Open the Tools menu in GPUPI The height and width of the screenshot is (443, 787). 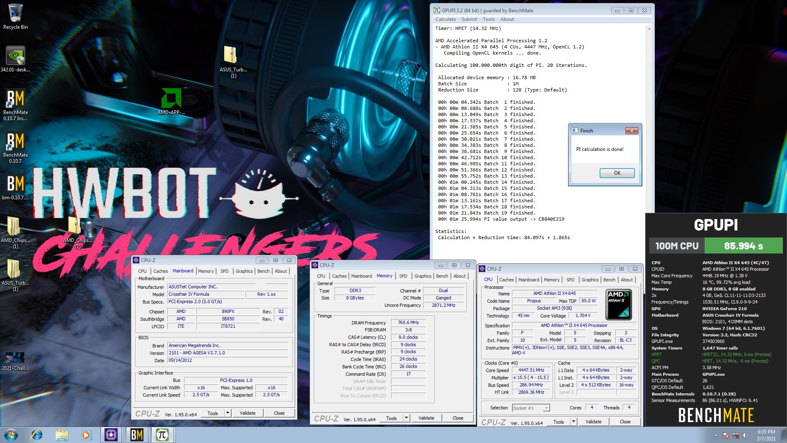tap(489, 19)
